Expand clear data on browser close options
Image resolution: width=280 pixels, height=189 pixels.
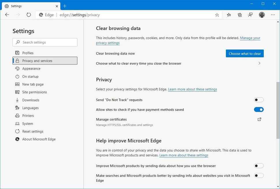click(x=259, y=63)
